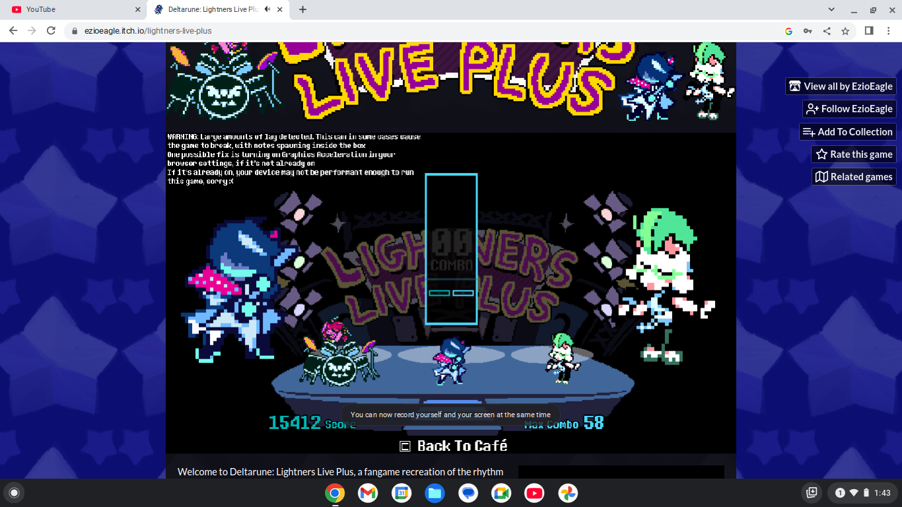Click the Google icon in address bar
The height and width of the screenshot is (507, 902).
click(x=788, y=31)
